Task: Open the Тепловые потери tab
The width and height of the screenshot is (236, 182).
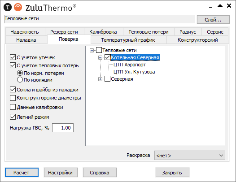Action: pos(149,32)
